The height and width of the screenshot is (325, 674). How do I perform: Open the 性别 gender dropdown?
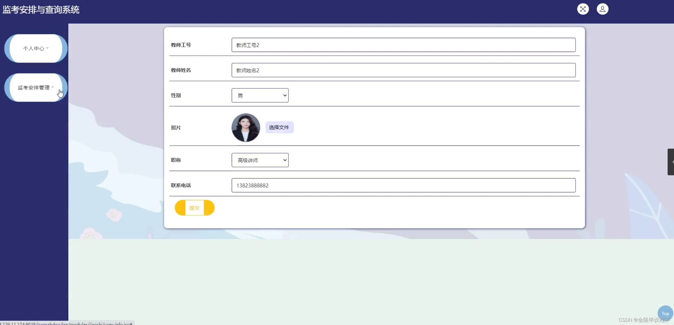coord(260,95)
